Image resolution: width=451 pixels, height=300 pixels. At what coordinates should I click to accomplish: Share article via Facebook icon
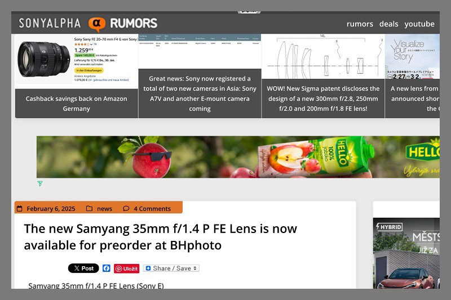coord(107,268)
